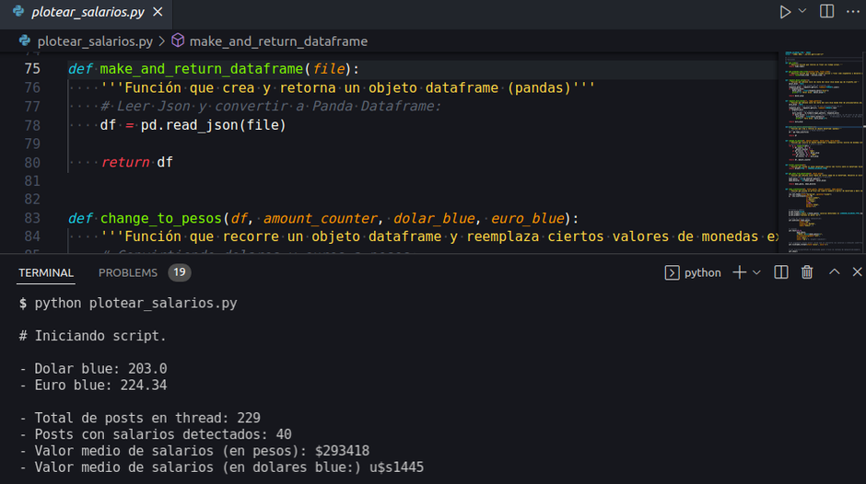Click docstring 'Función que recorre un objeto'
The width and height of the screenshot is (866, 484).
pos(439,236)
